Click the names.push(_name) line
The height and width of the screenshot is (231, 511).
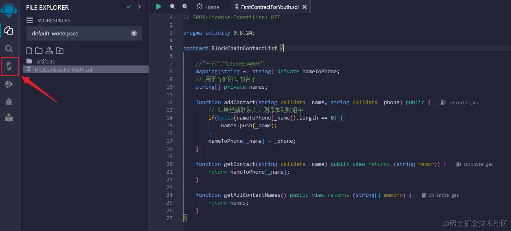tap(249, 126)
